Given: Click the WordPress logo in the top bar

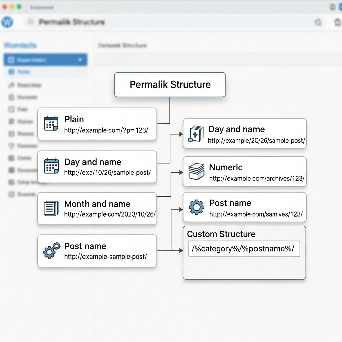Looking at the screenshot, I should [x=7, y=22].
